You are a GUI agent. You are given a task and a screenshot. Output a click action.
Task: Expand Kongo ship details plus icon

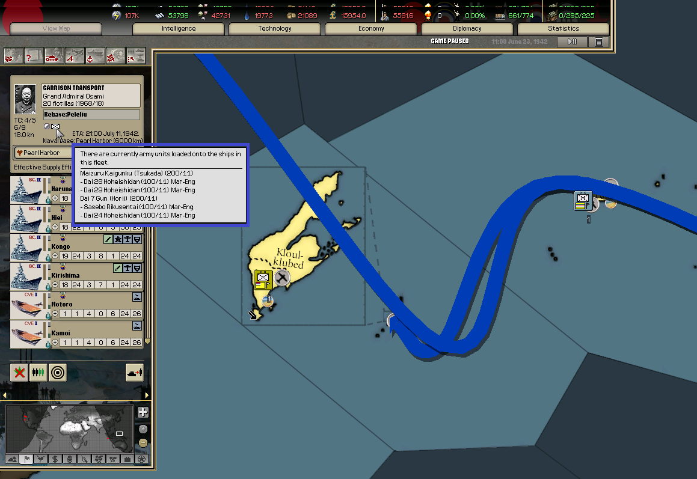55,255
